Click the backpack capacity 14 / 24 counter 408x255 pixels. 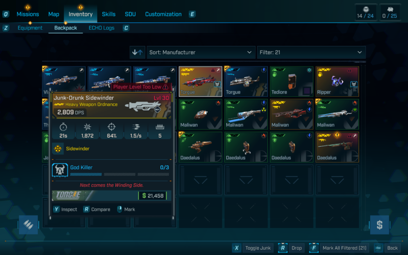point(365,13)
